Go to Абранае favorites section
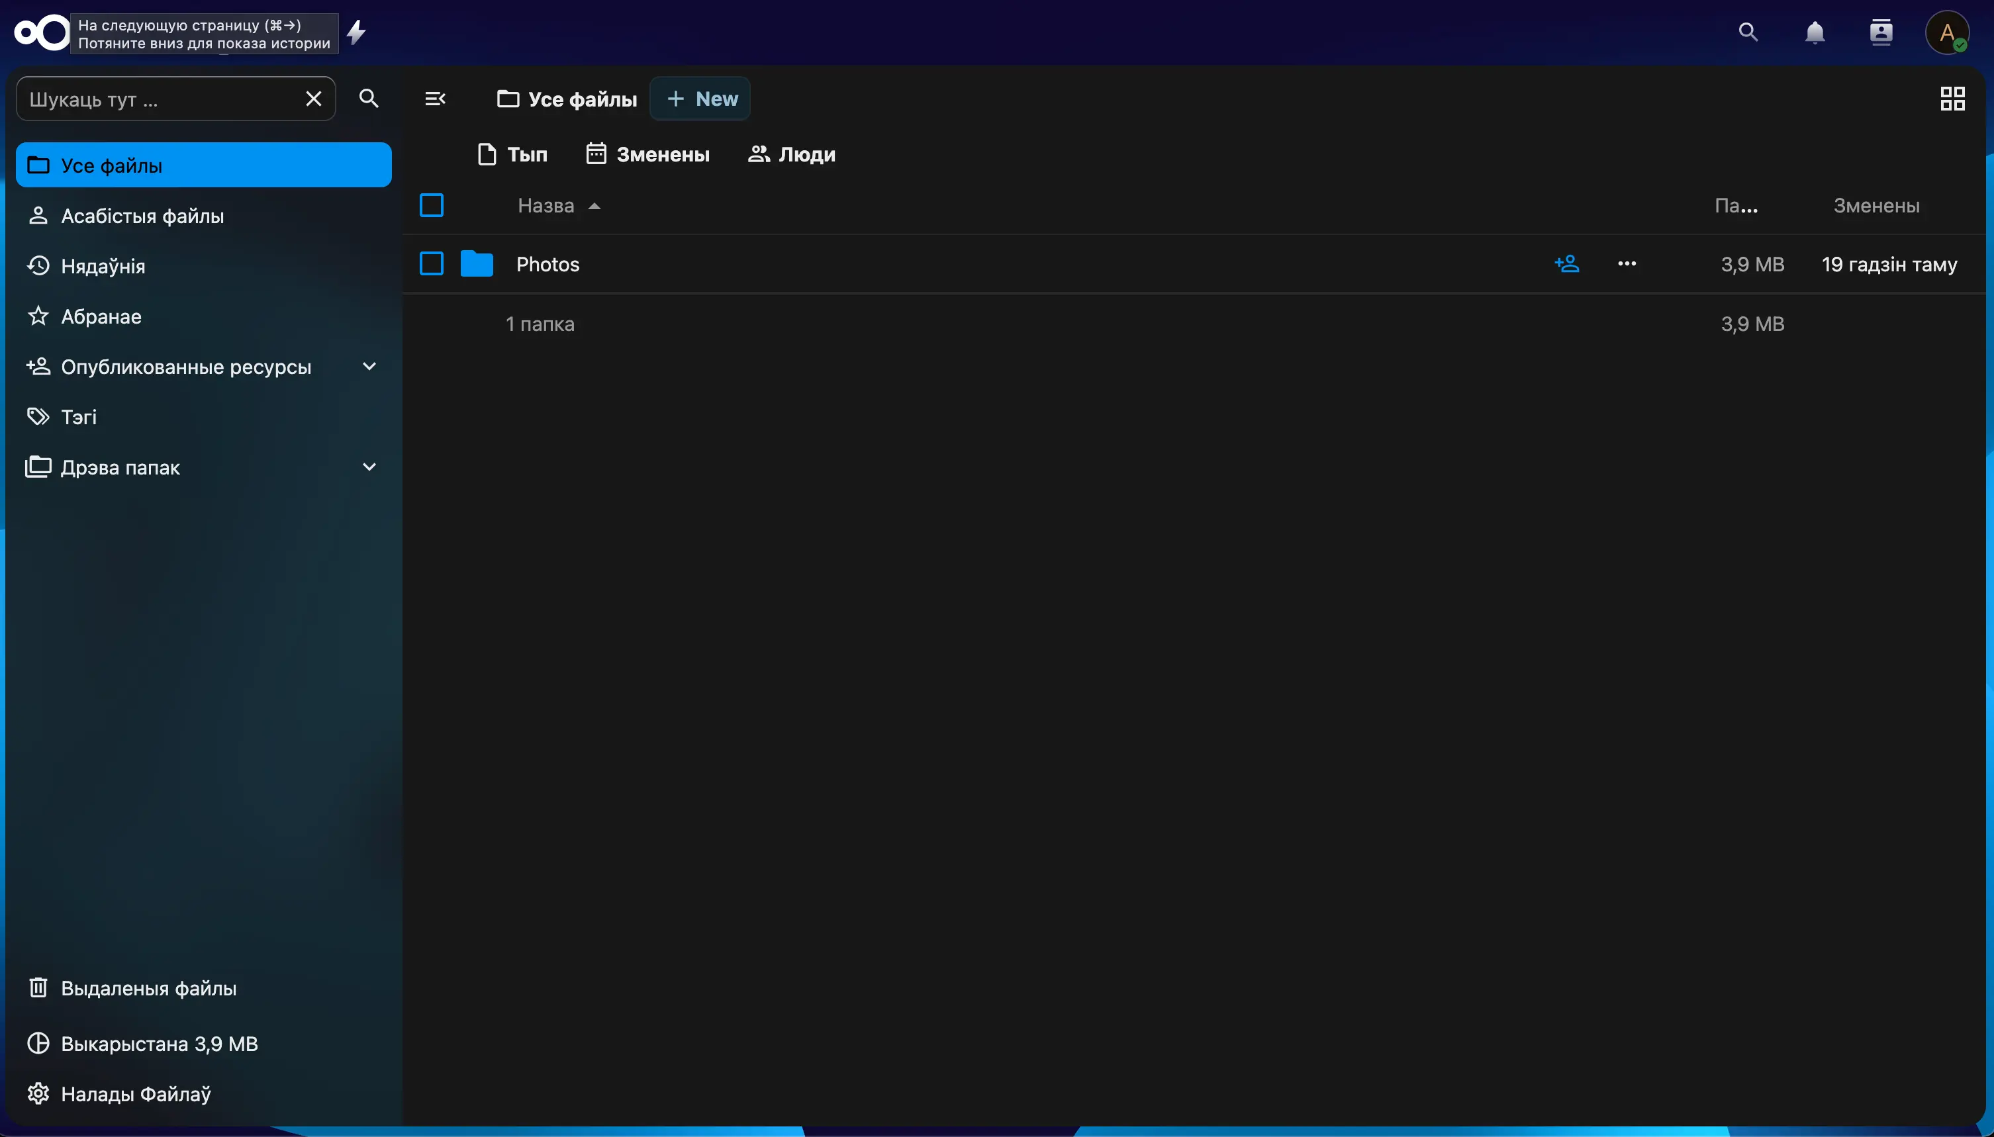This screenshot has height=1137, width=1994. click(x=101, y=316)
